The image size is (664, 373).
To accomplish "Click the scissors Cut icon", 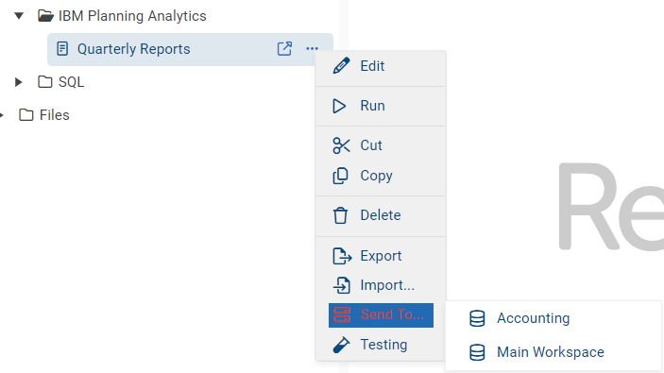I will [x=341, y=145].
